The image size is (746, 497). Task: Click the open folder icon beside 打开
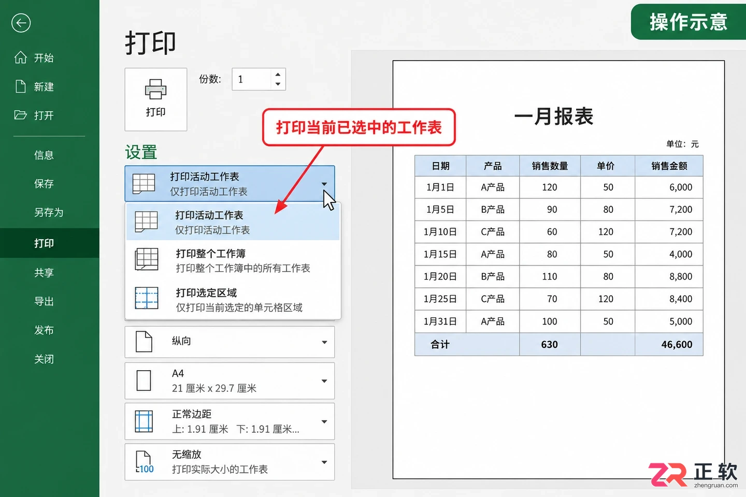(x=20, y=115)
